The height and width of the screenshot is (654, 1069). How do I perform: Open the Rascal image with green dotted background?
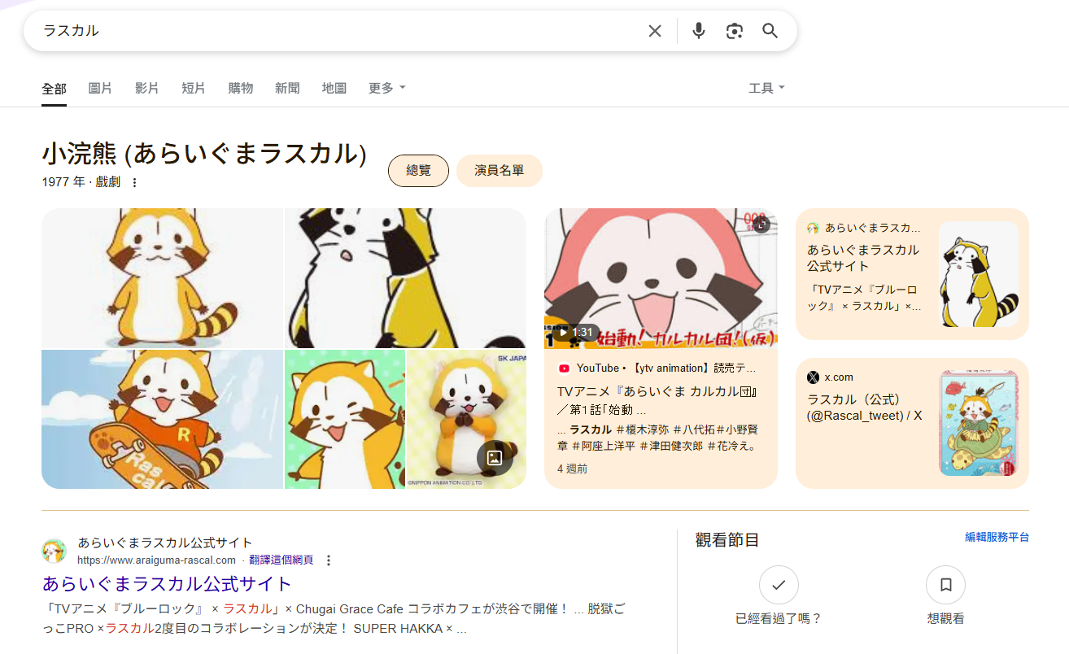[344, 420]
